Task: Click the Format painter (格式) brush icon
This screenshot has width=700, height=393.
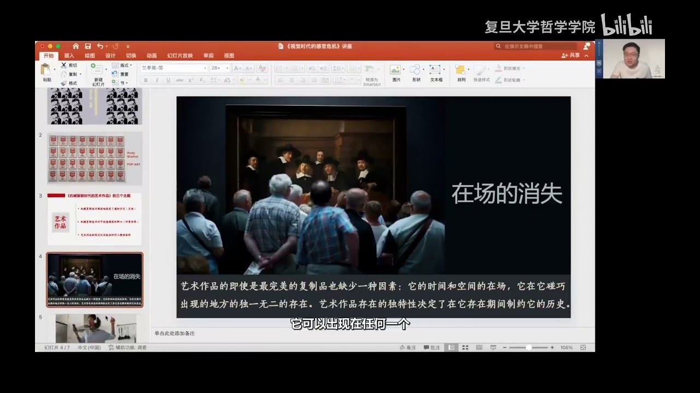Action: pyautogui.click(x=63, y=83)
